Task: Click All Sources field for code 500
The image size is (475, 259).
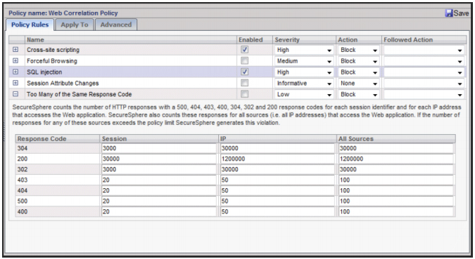Action: tap(395, 201)
